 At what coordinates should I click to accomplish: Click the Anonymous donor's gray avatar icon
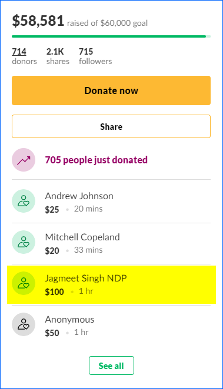[x=24, y=324]
